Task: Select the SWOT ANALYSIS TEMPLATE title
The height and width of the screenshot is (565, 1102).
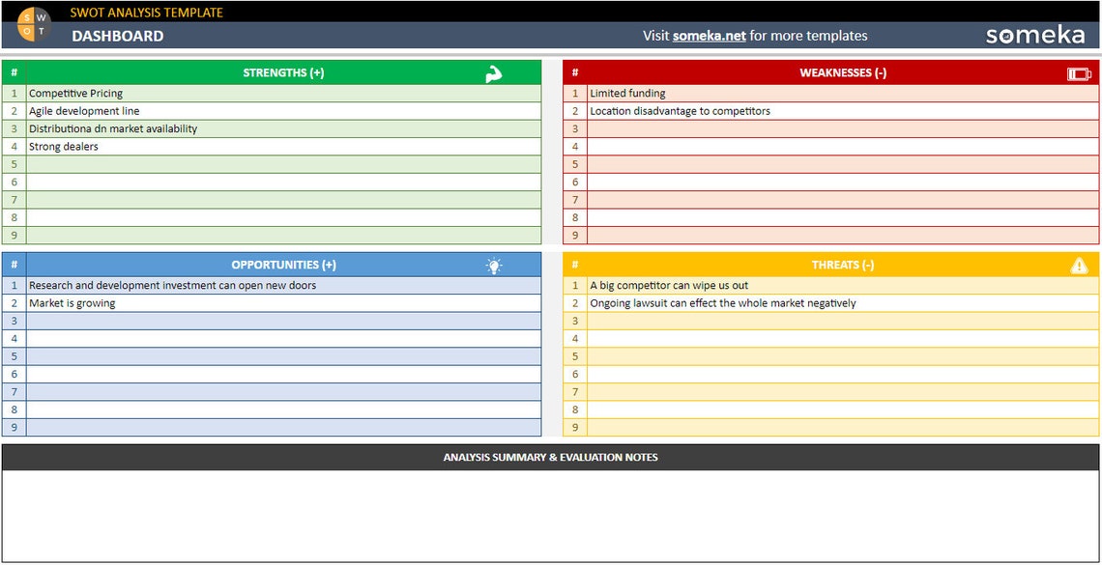Action: [145, 12]
